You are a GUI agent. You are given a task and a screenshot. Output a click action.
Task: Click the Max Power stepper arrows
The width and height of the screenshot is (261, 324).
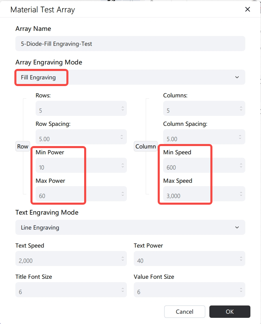123,194
